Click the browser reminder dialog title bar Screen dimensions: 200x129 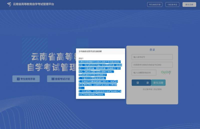(100, 51)
